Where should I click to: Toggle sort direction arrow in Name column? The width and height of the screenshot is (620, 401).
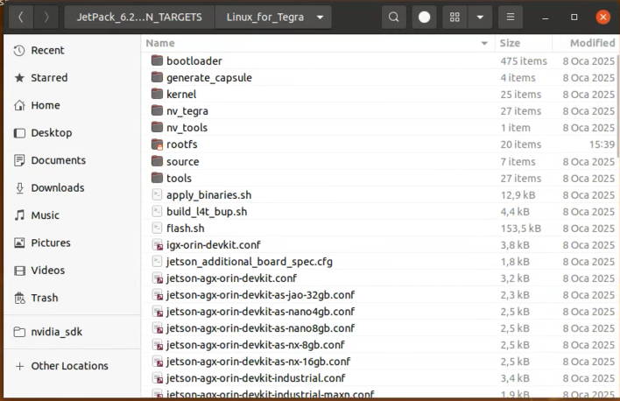pyautogui.click(x=484, y=43)
